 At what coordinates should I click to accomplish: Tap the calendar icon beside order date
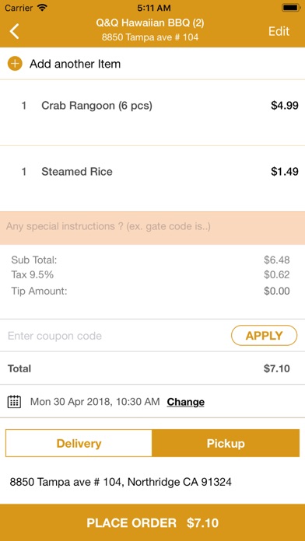tap(14, 402)
